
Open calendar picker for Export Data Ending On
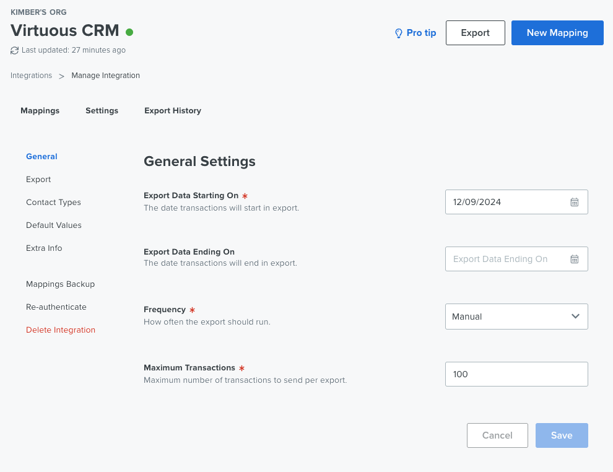coord(574,260)
